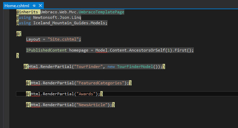The width and height of the screenshot is (238, 128).
Task: Click the homepage variable name
Action: [79, 50]
